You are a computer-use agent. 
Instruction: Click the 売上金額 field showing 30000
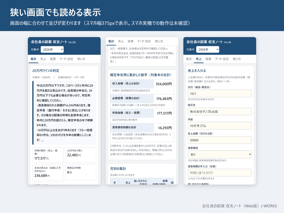[x=220, y=140]
